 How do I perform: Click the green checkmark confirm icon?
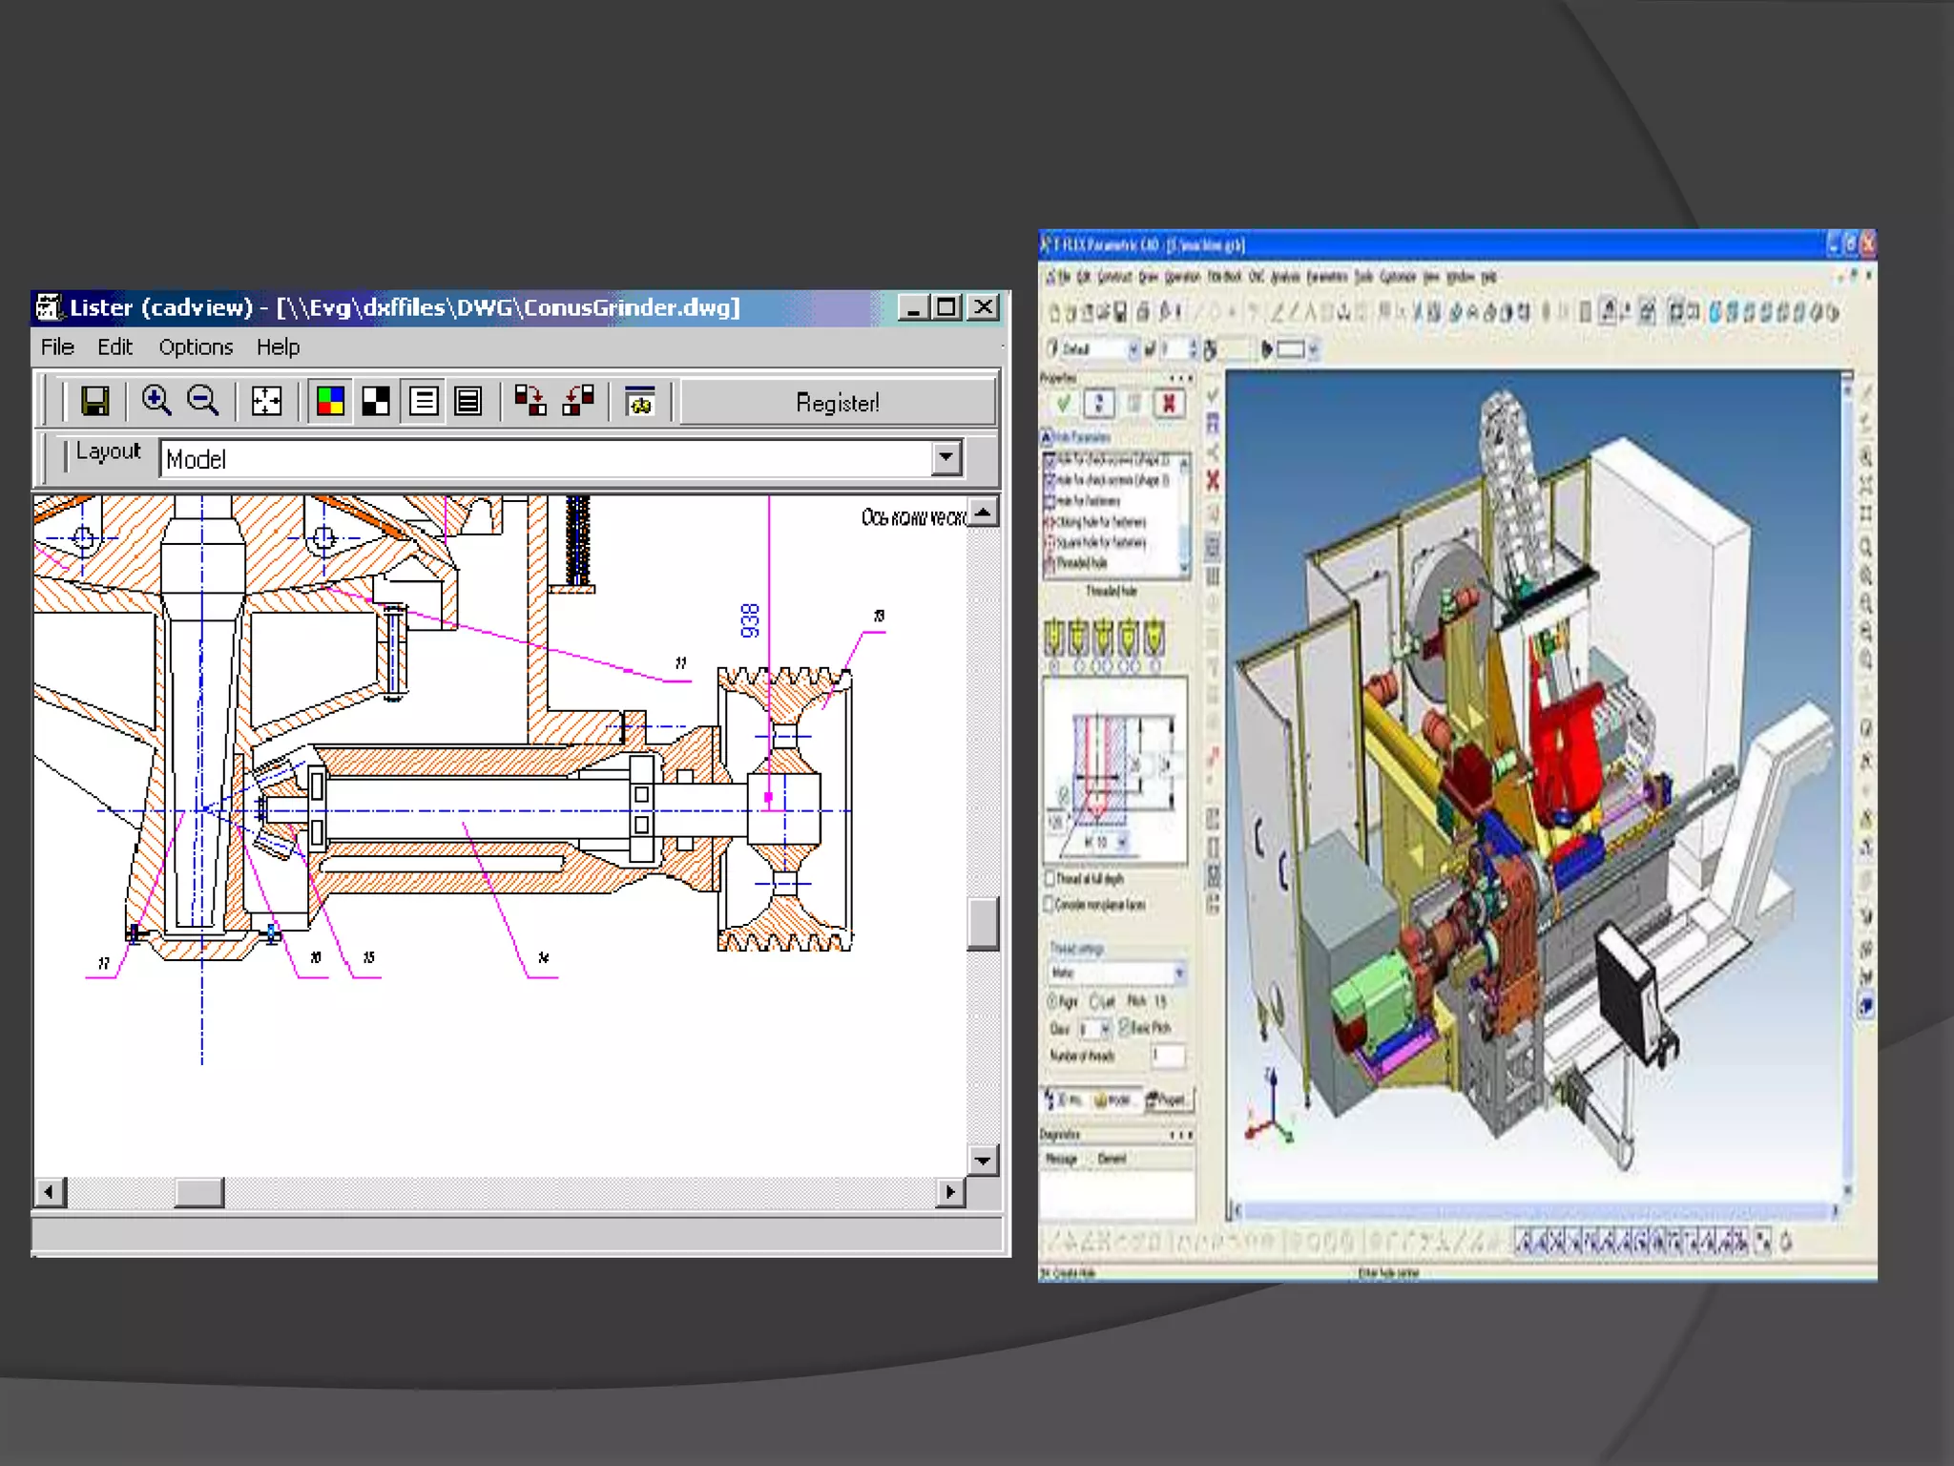[1063, 404]
